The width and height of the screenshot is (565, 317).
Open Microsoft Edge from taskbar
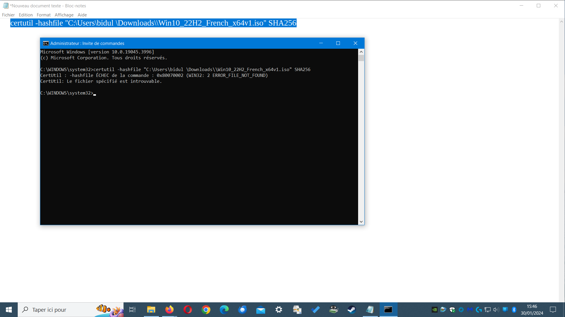click(224, 310)
